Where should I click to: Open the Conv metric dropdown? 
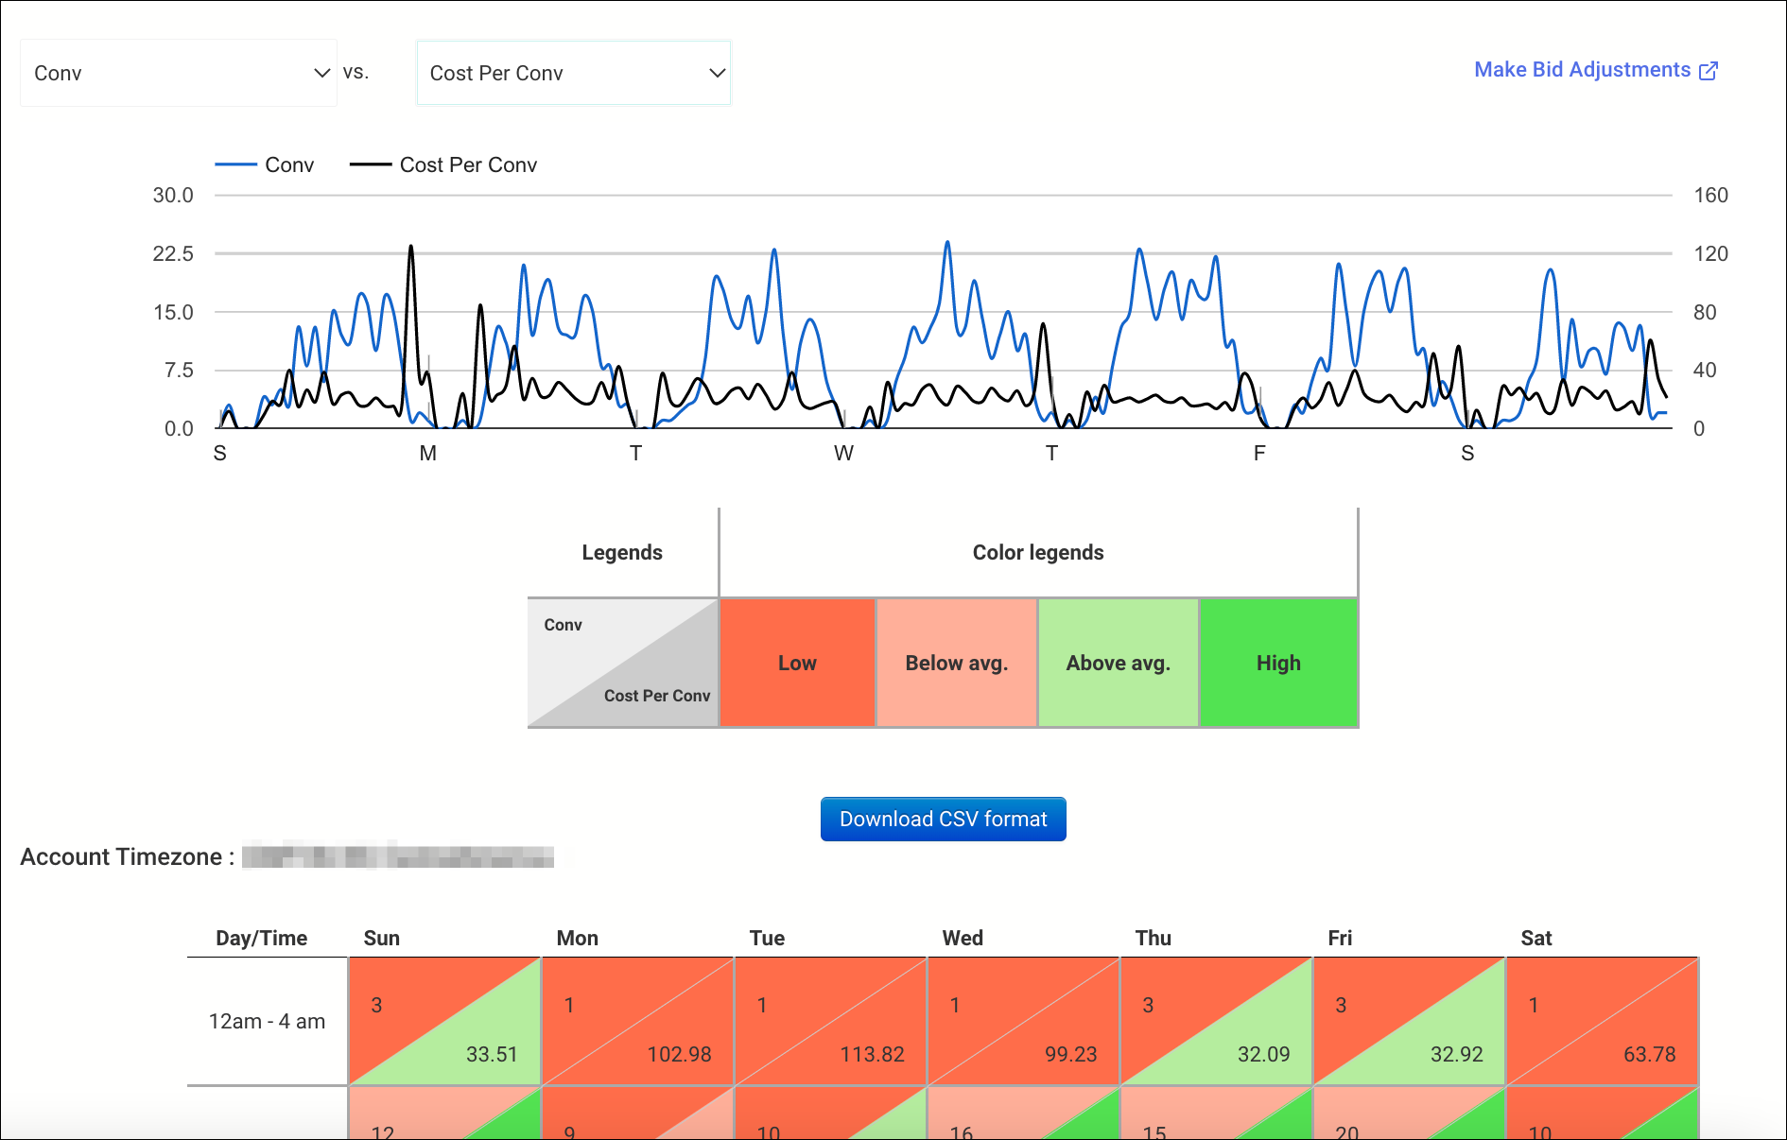click(x=179, y=73)
